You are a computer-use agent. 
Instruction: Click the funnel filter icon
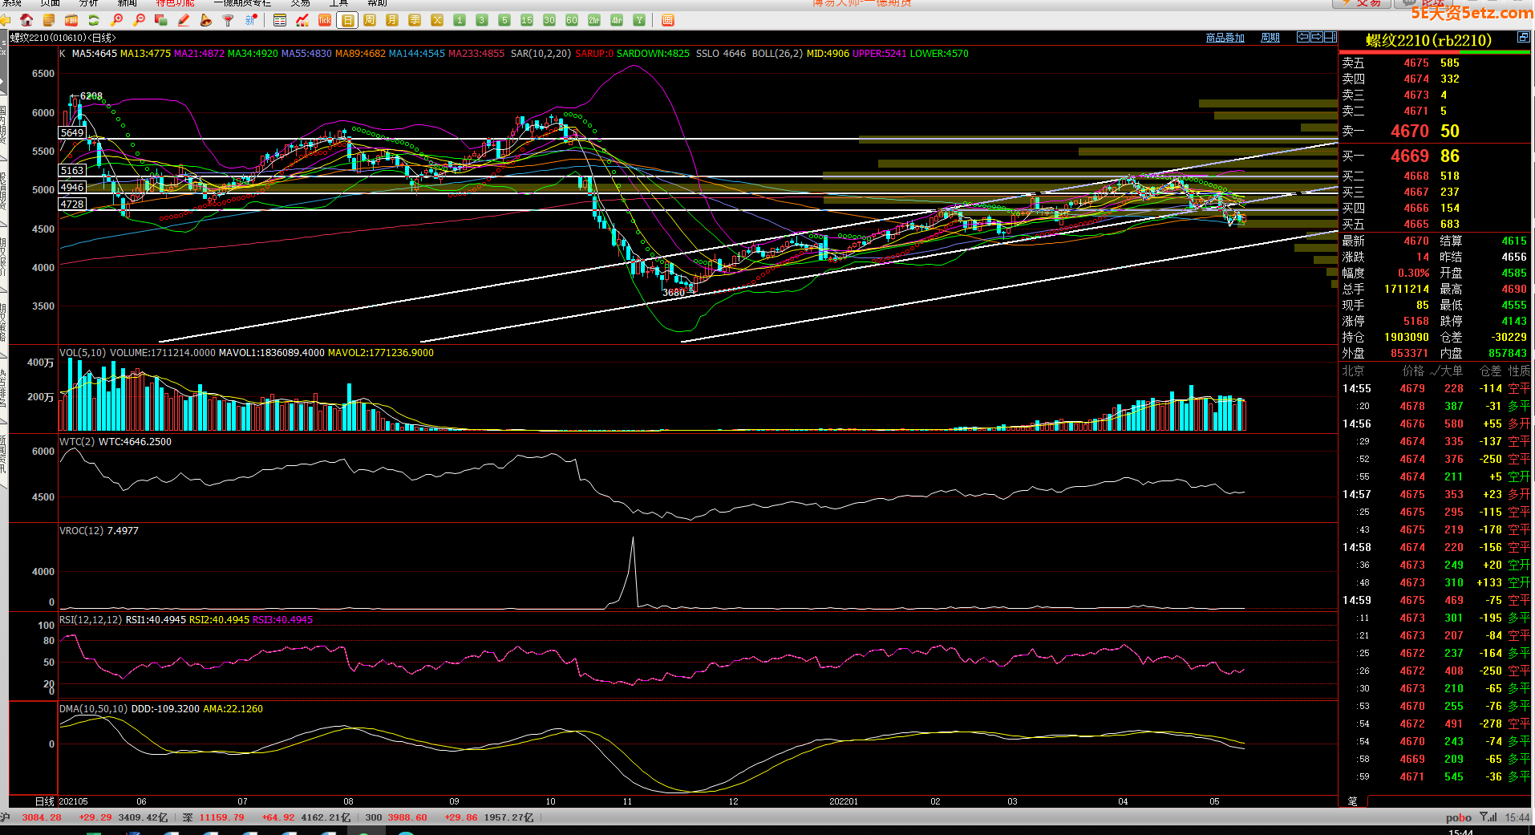(229, 20)
